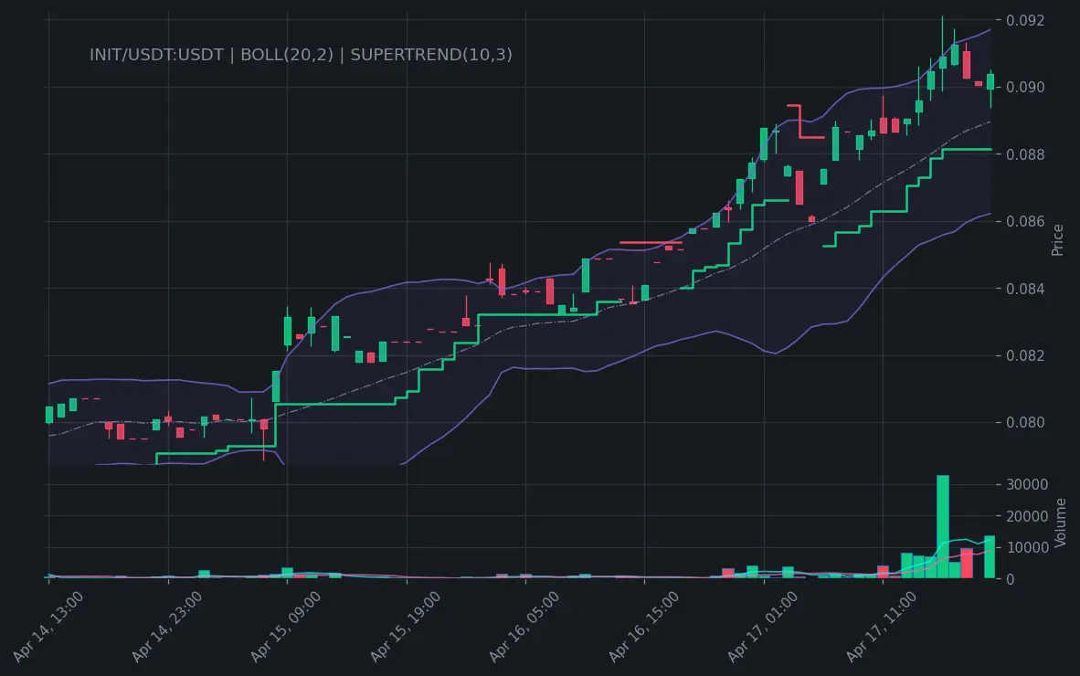Screen dimensions: 1080x676
Task: Select the 0.082 price axis label
Action: click(x=1025, y=356)
